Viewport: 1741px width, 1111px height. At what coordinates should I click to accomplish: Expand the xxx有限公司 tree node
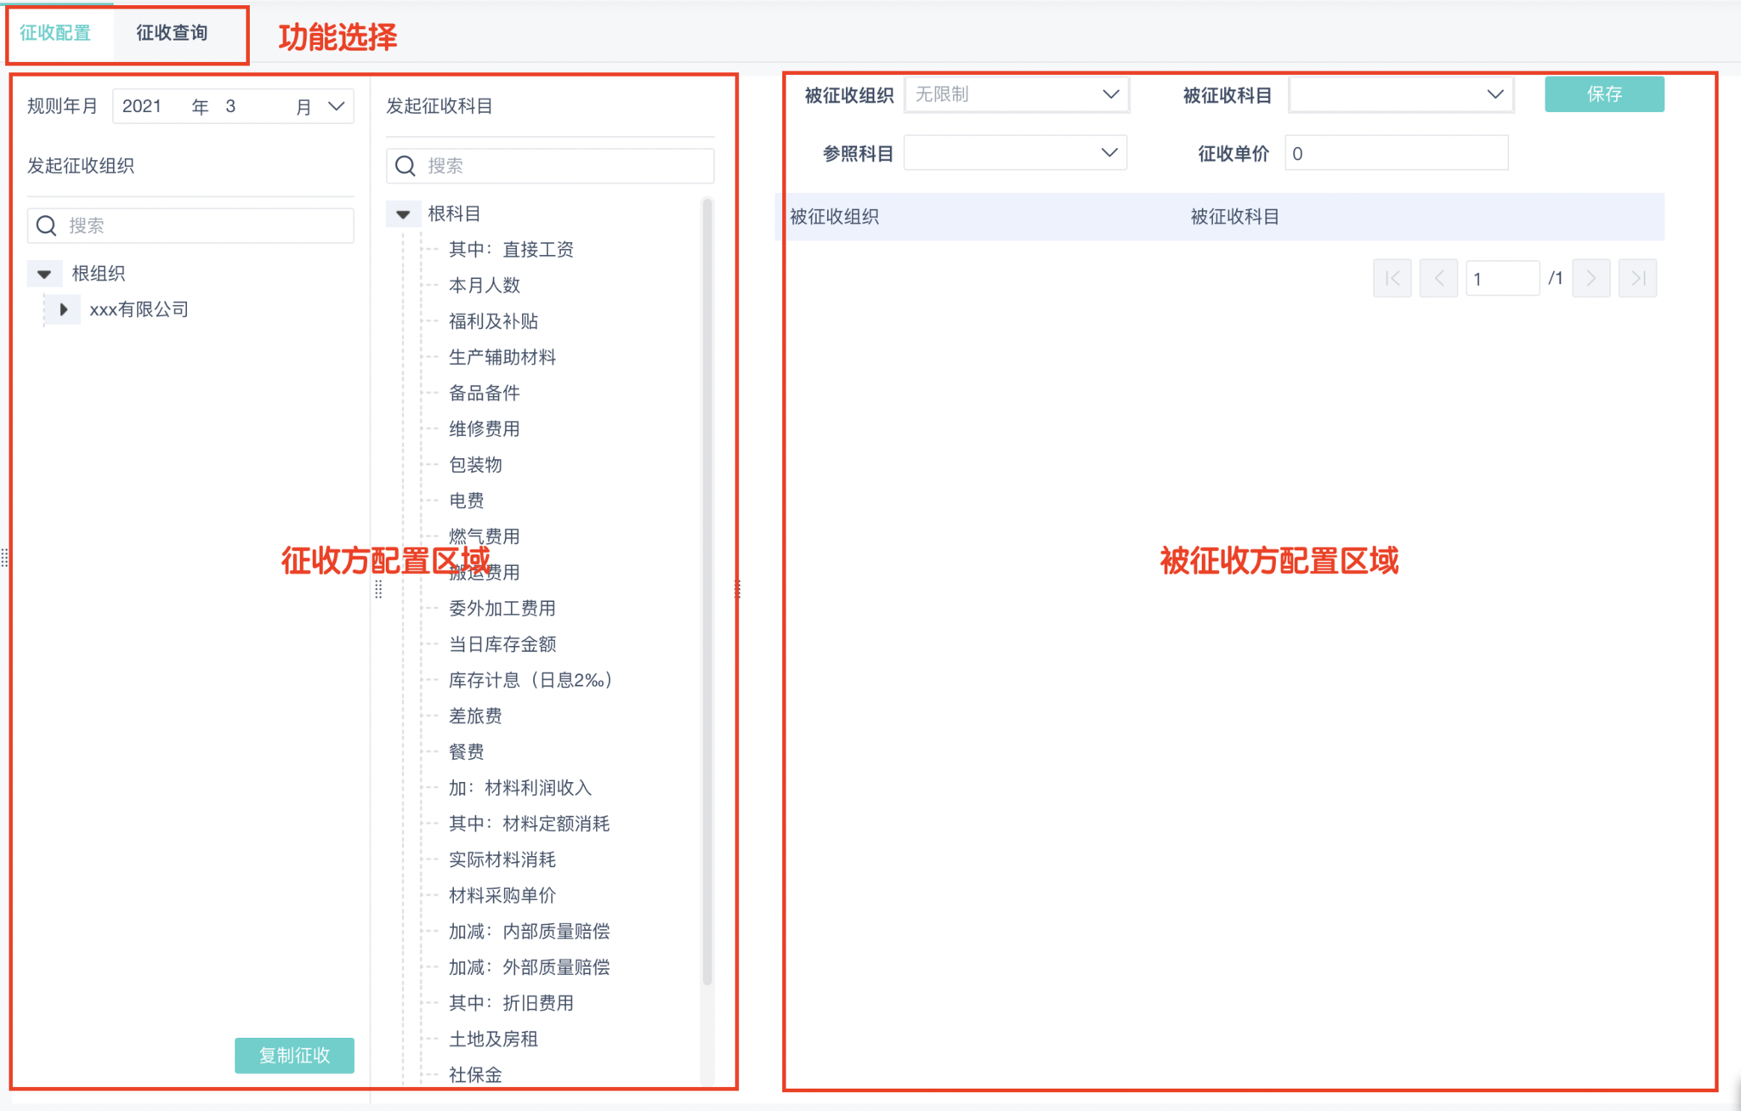pos(64,309)
